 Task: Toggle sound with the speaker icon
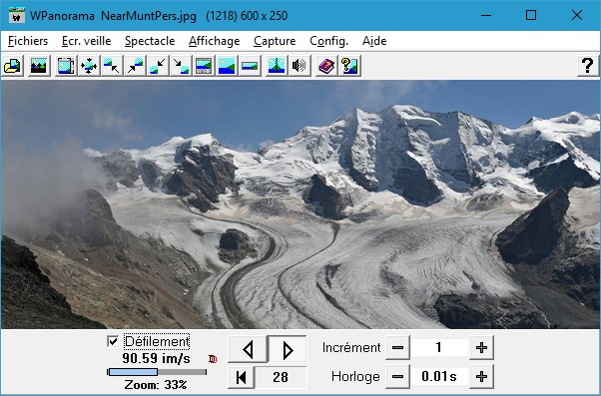click(299, 66)
